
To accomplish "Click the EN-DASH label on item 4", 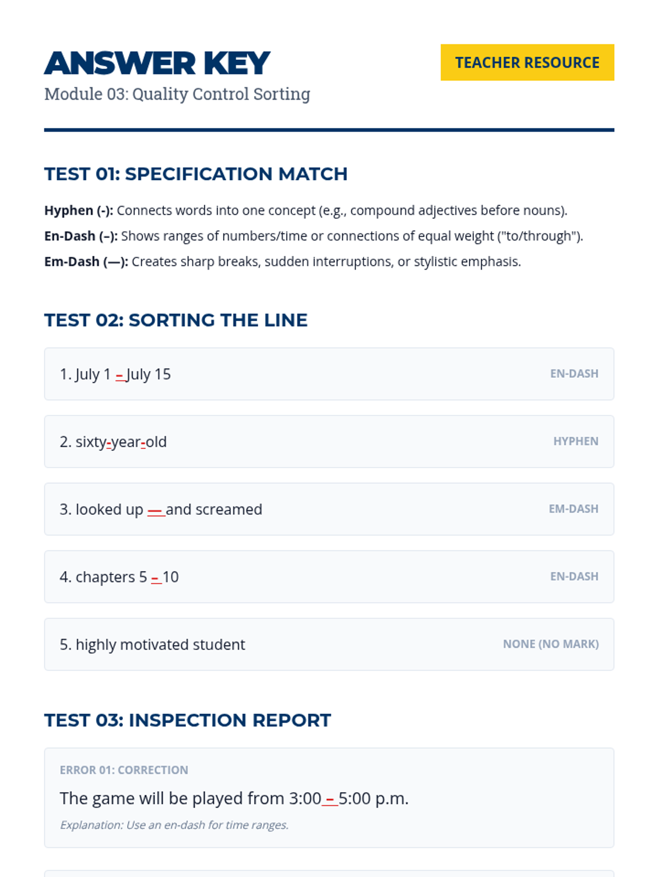I will [574, 577].
